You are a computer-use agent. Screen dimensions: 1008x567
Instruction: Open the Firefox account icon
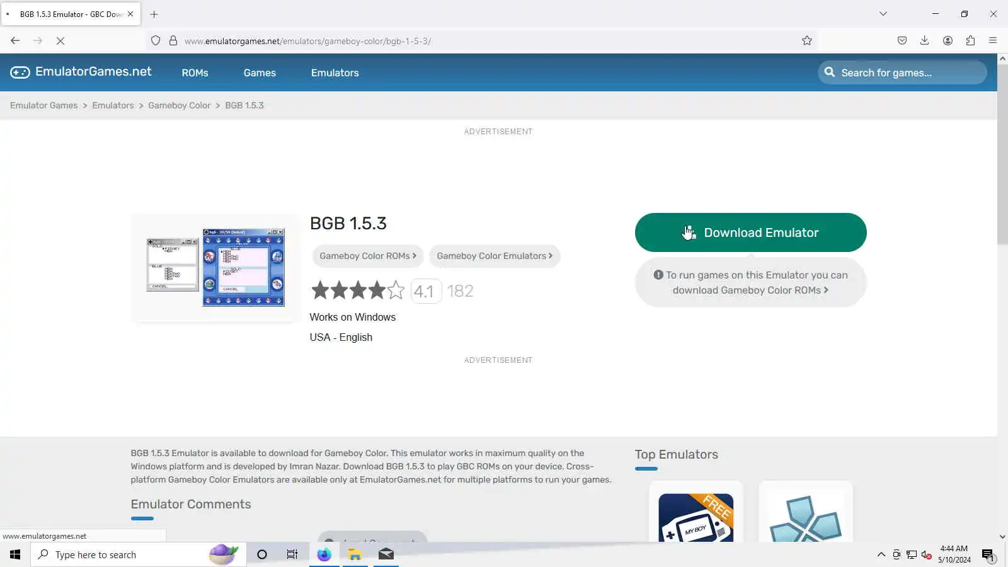(948, 41)
